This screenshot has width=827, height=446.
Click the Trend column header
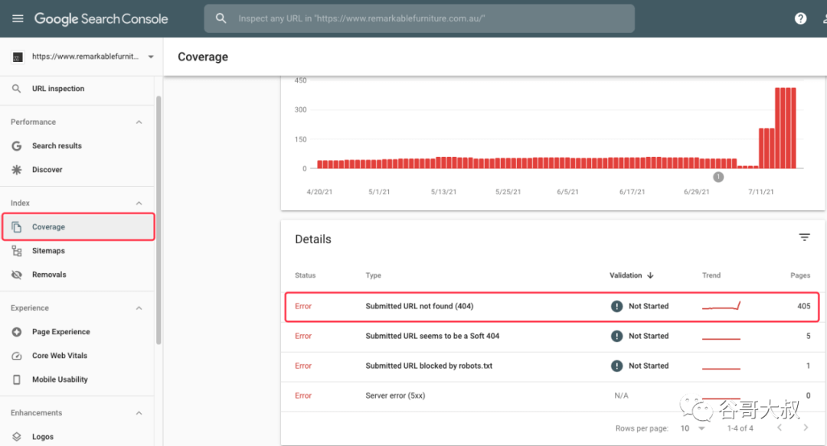[x=711, y=275]
